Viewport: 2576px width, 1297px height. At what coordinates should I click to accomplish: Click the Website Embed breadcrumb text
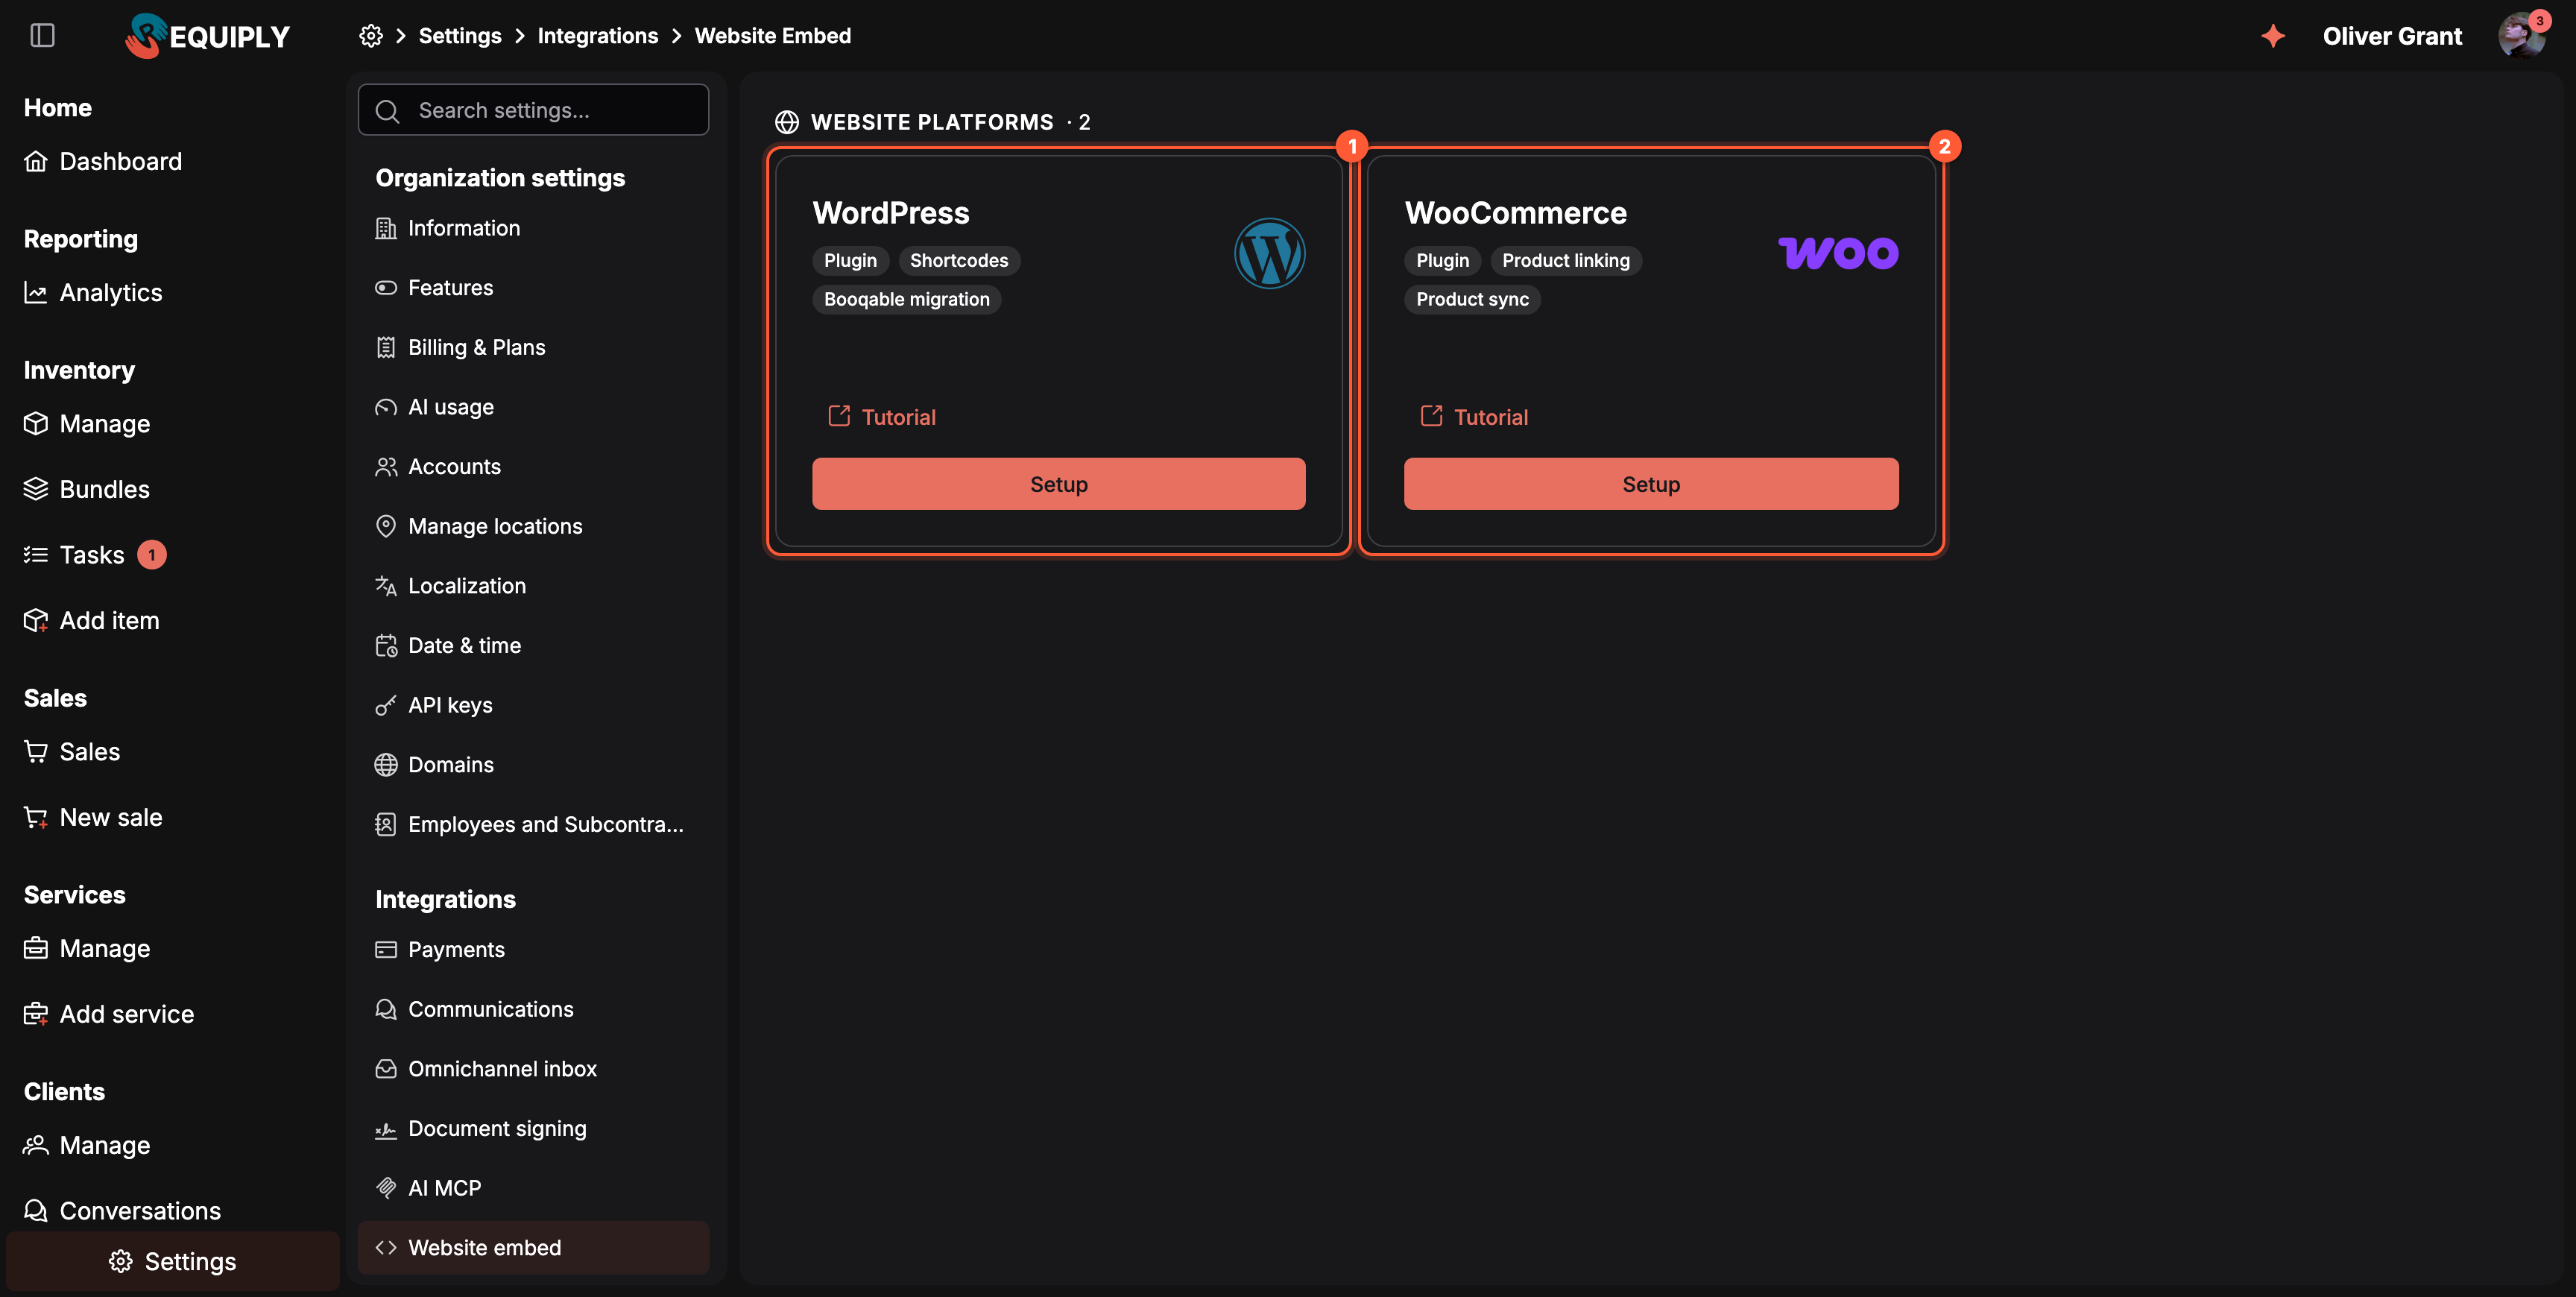773,36
